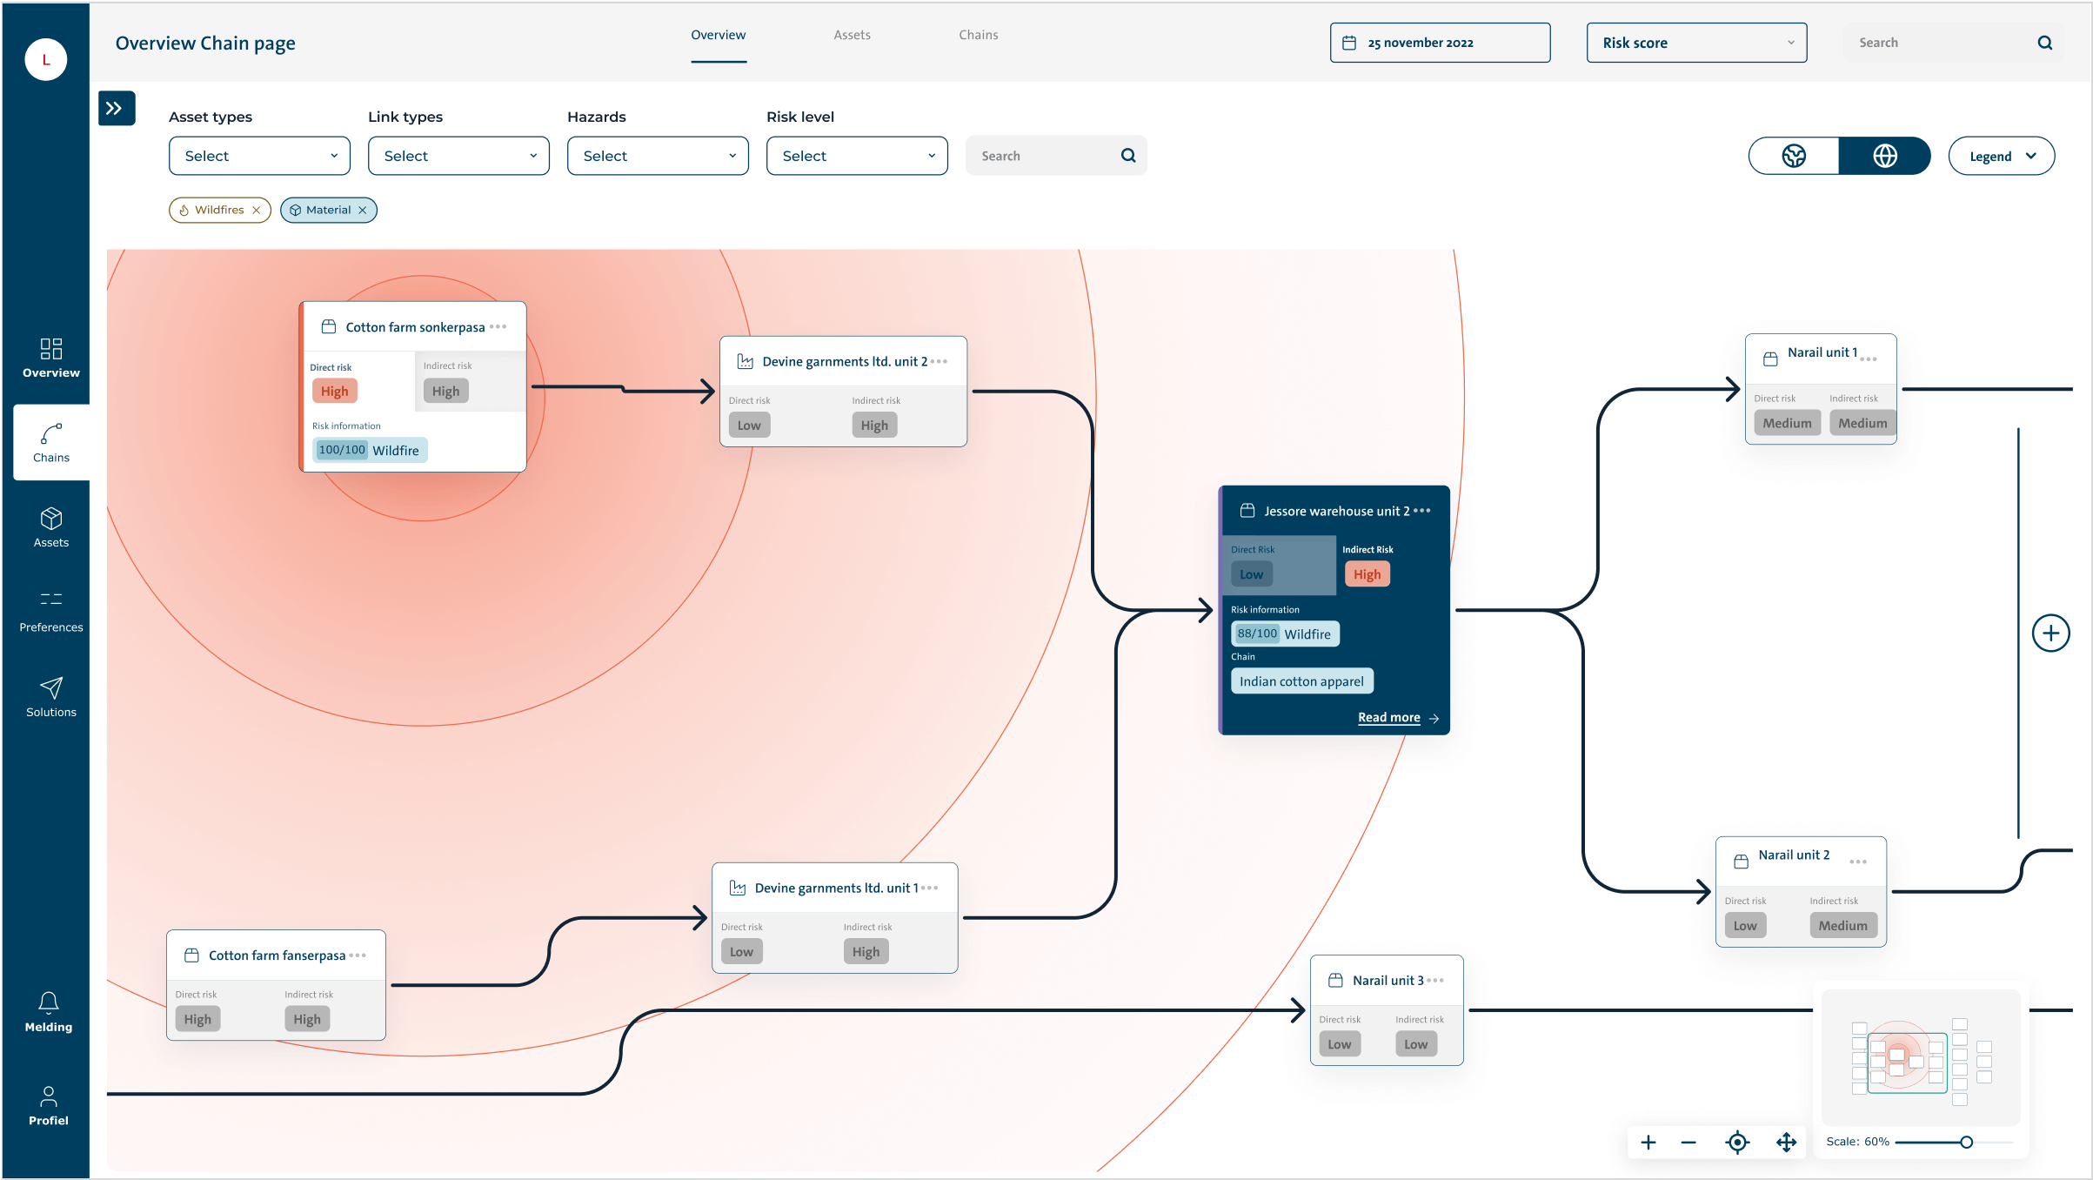This screenshot has height=1180, width=2093.
Task: Click the Scale slider handle
Action: 1966,1142
